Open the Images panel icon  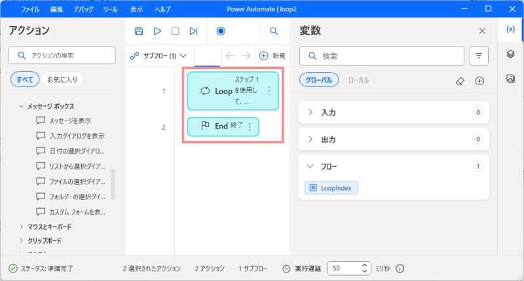click(511, 79)
